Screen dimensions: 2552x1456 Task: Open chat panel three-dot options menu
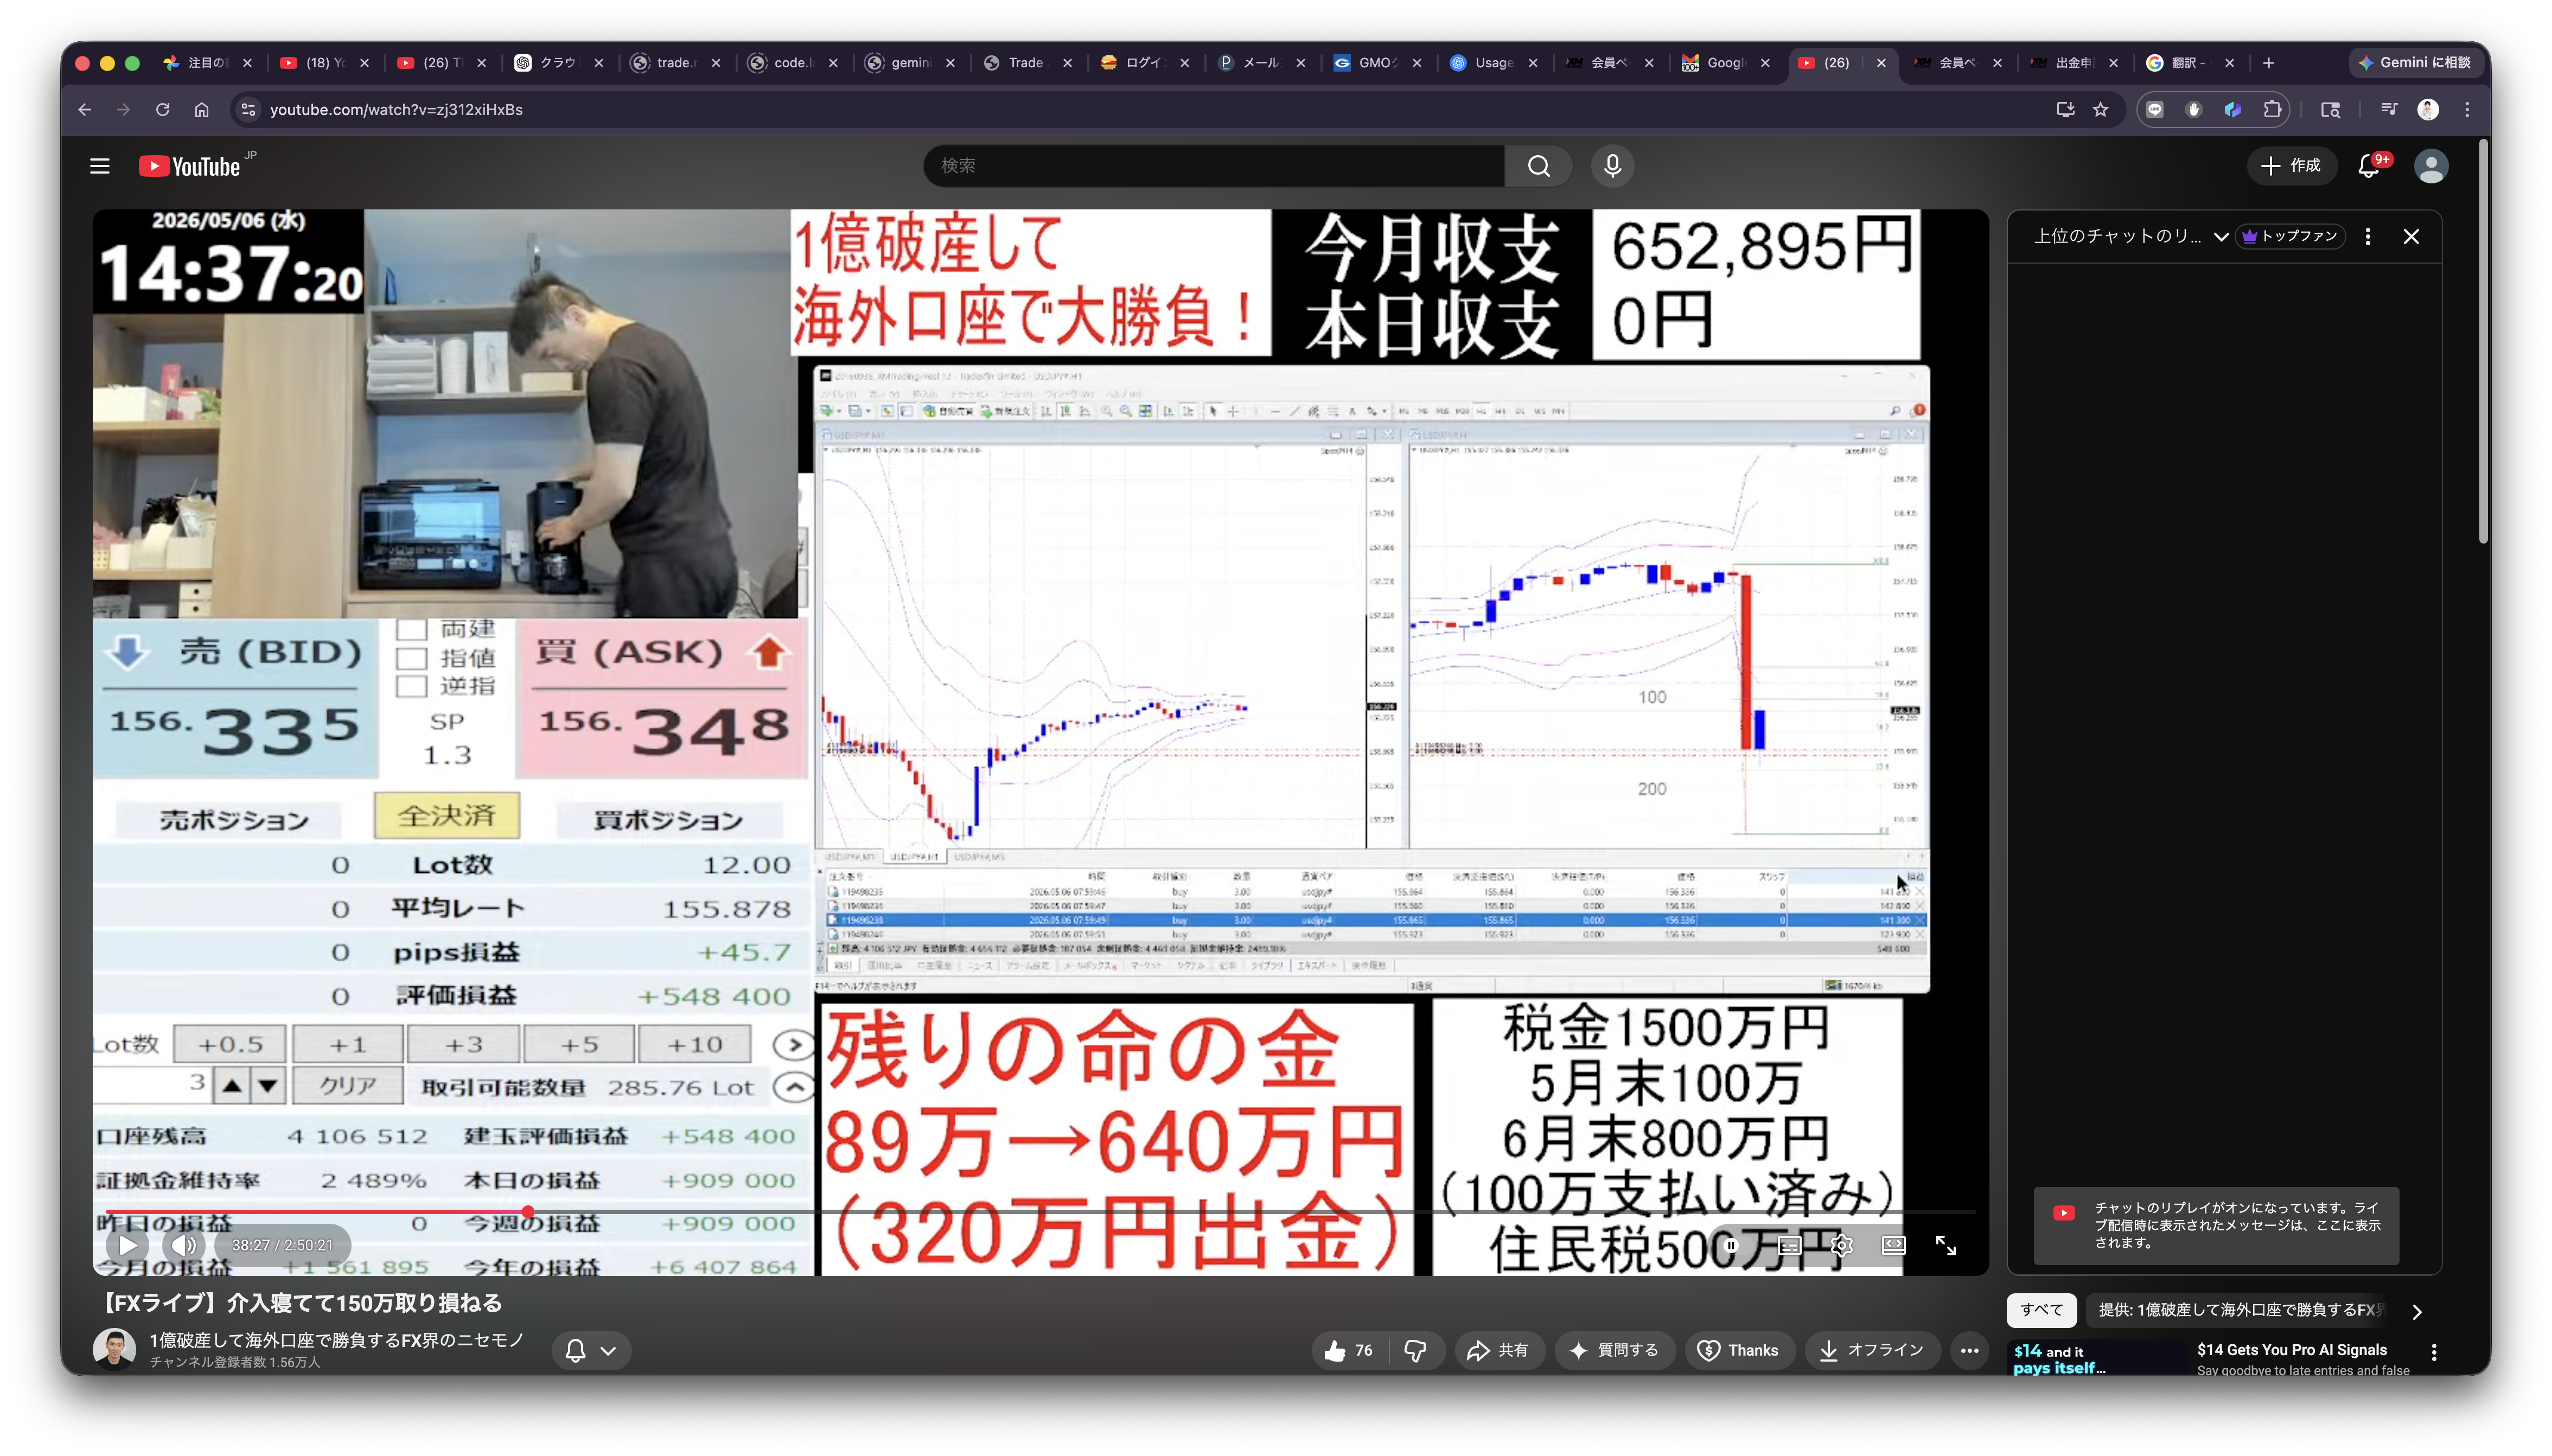coord(2367,237)
